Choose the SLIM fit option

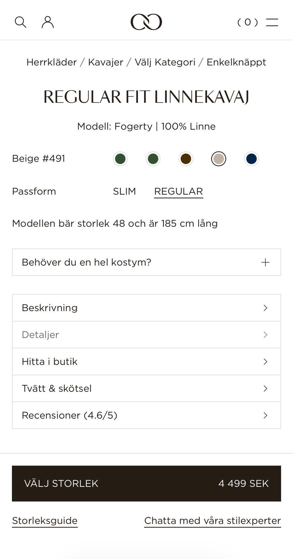[124, 191]
